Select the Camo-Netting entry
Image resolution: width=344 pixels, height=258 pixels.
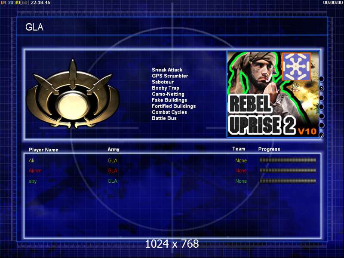click(168, 94)
